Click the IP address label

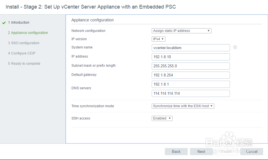pyautogui.click(x=80, y=56)
